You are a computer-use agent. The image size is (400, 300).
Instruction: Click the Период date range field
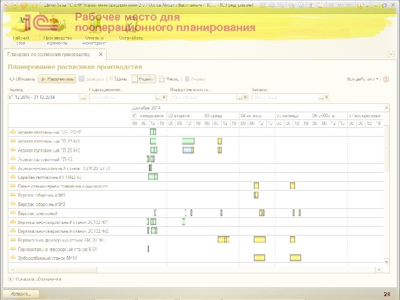coord(44,97)
